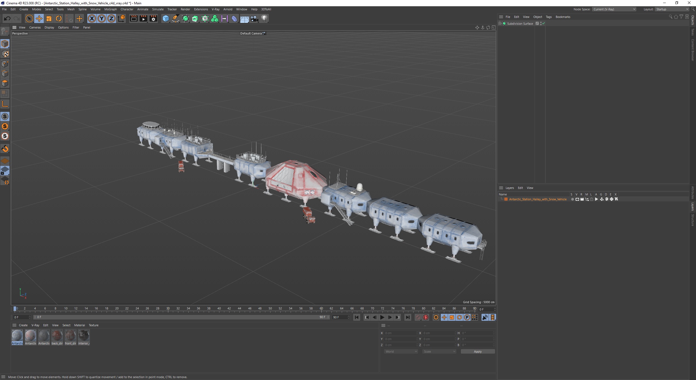Open Layout Startup dropdown

click(672, 9)
